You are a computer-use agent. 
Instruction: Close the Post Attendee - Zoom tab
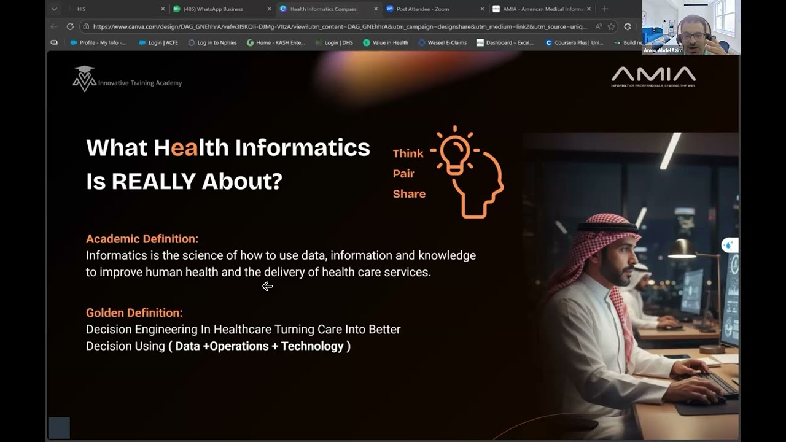pos(482,9)
